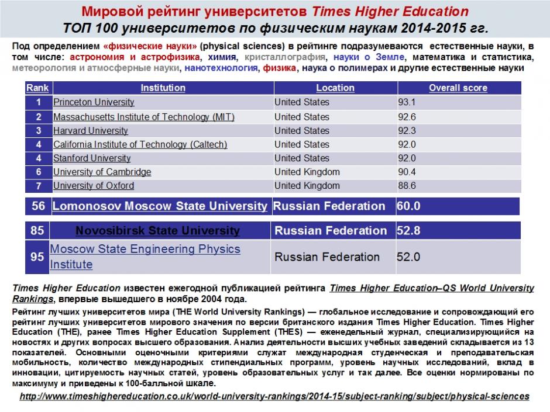
Task: Select the 60.0 score in Lomonosov row
Action: pyautogui.click(x=408, y=206)
